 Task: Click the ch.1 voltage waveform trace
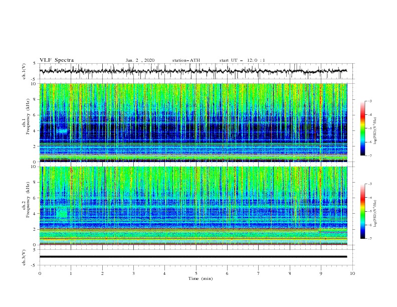point(193,71)
